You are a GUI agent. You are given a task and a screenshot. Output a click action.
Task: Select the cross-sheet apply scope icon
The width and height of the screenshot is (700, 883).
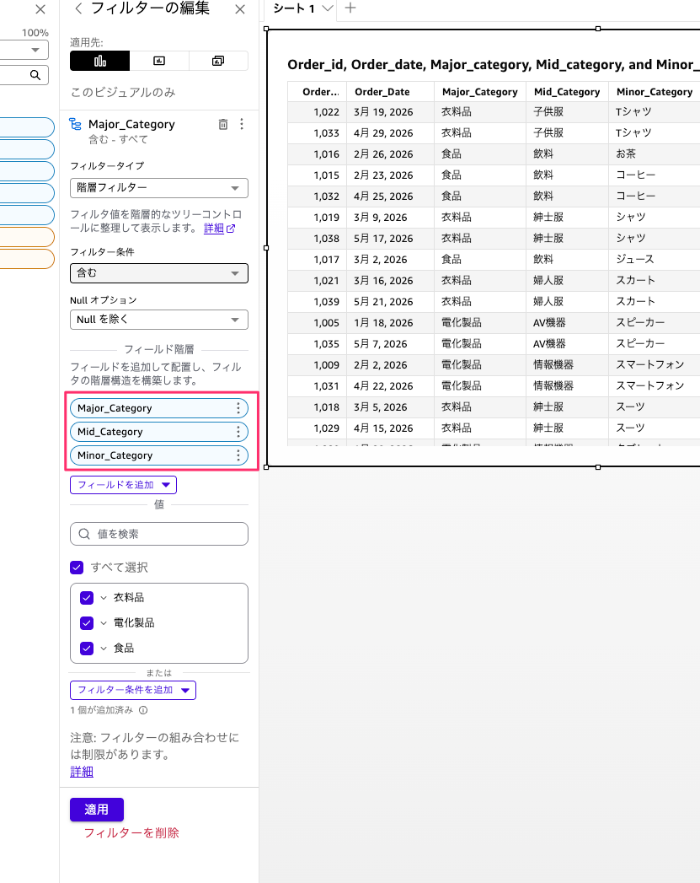pyautogui.click(x=218, y=61)
